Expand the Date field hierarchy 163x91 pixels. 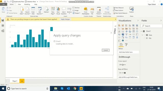pyautogui.click(x=142, y=35)
